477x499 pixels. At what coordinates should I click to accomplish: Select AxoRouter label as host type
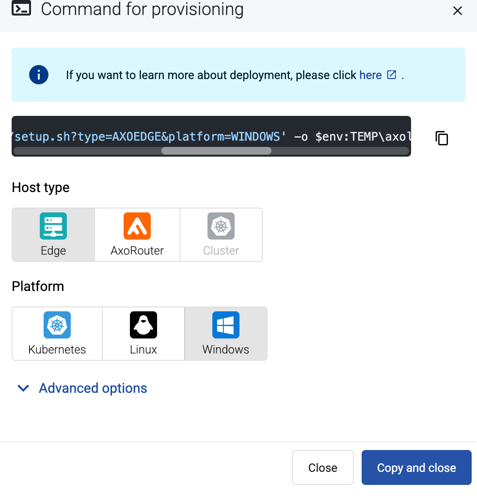click(137, 251)
